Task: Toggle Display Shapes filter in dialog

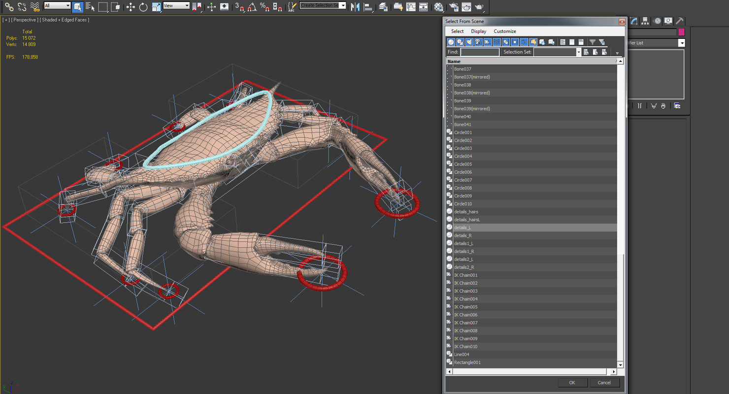Action: point(460,42)
